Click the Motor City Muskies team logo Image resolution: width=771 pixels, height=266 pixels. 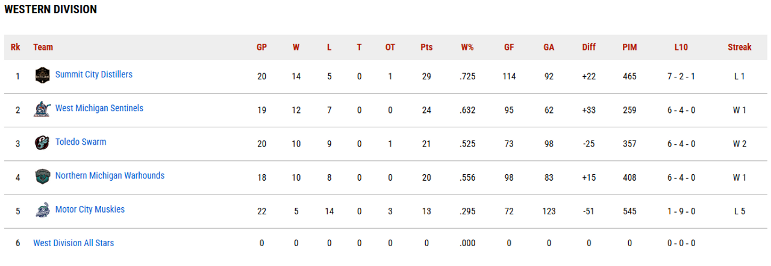click(x=42, y=210)
